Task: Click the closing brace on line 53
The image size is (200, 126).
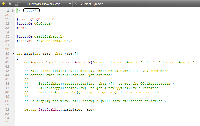Action: [17, 114]
